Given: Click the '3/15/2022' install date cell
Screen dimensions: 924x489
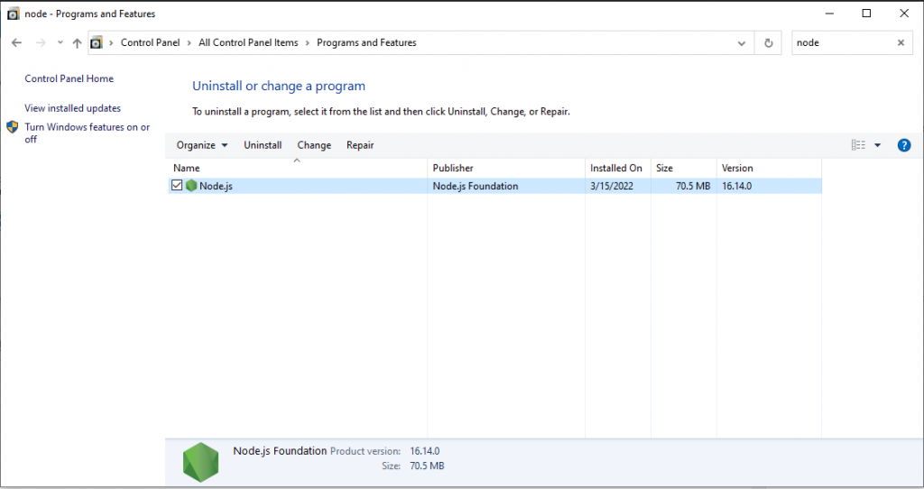Looking at the screenshot, I should click(612, 186).
